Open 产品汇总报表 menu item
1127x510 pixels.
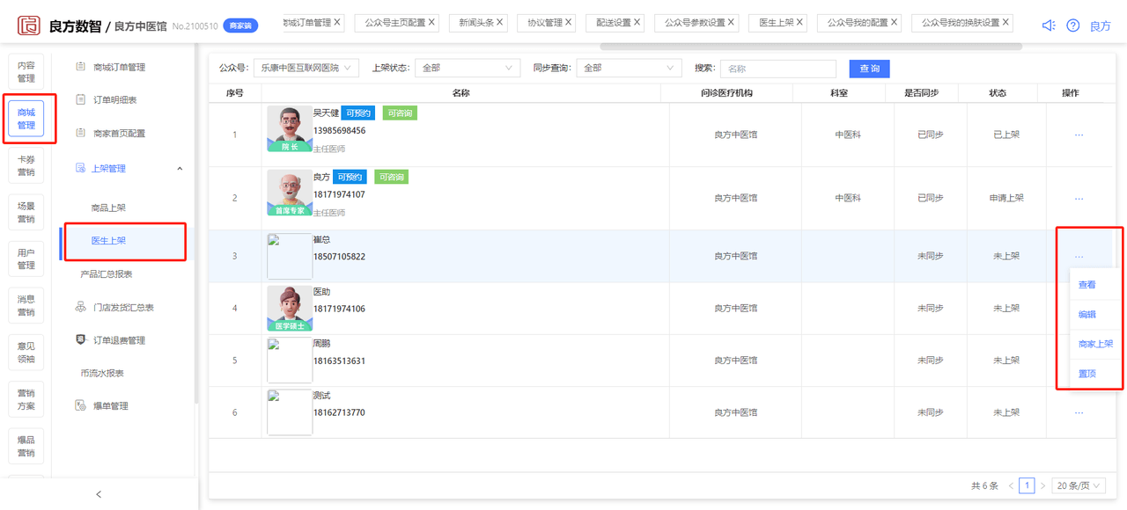107,274
